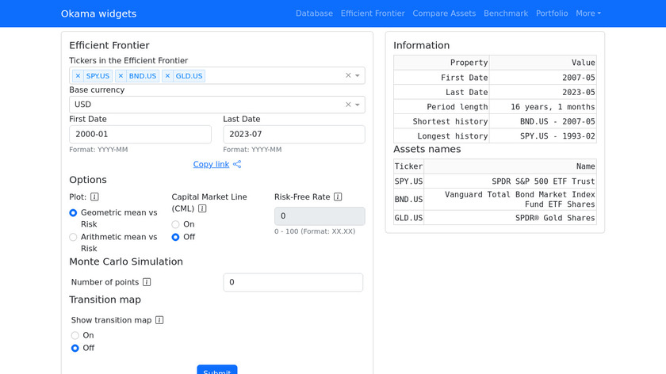The height and width of the screenshot is (374, 666).
Task: Enable the transition map On option
Action: [x=75, y=335]
